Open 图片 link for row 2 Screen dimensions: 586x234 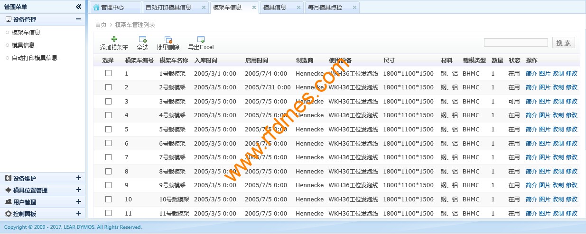(x=545, y=87)
